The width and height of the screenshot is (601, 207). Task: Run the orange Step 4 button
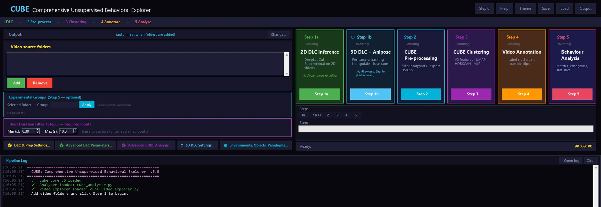[x=522, y=94]
